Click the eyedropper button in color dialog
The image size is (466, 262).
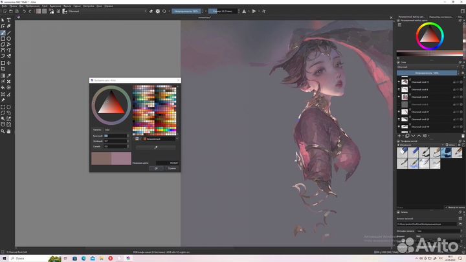tap(155, 147)
